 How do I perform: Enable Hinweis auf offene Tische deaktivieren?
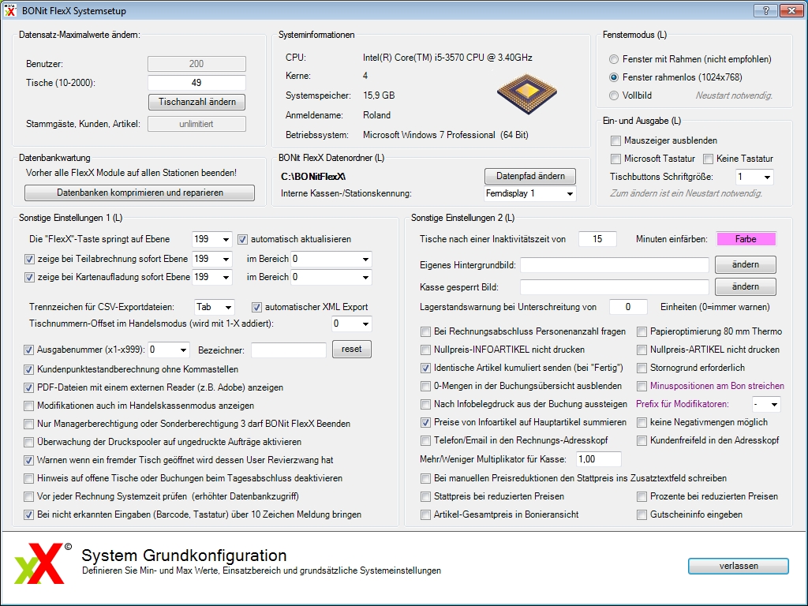click(x=29, y=478)
